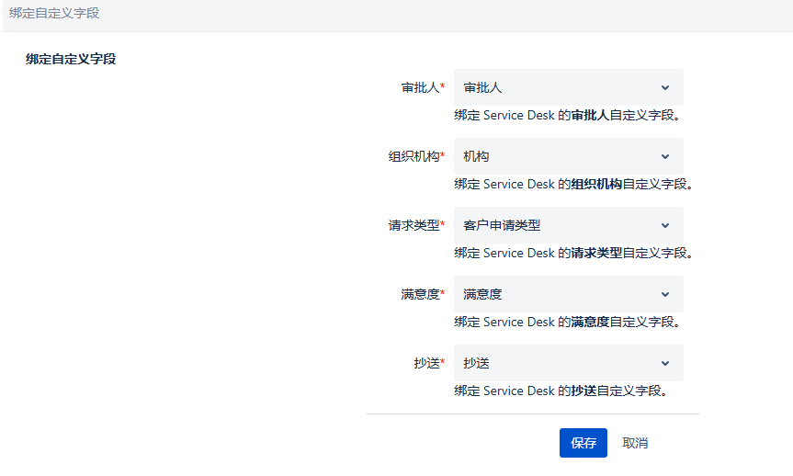Screen dimensions: 793x476
Task: Select the 请求类型 field label
Action: (x=414, y=226)
